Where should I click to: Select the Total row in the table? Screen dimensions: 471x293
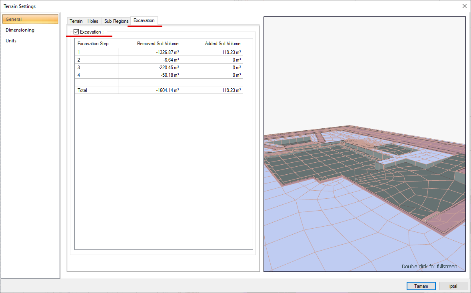(96, 90)
